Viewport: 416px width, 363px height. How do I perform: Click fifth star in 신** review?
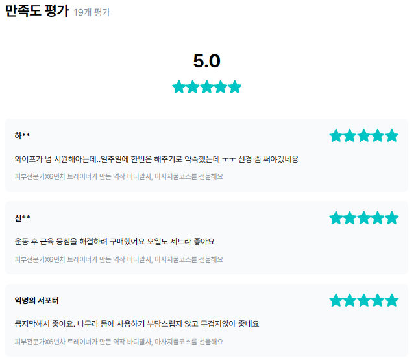[391, 218]
